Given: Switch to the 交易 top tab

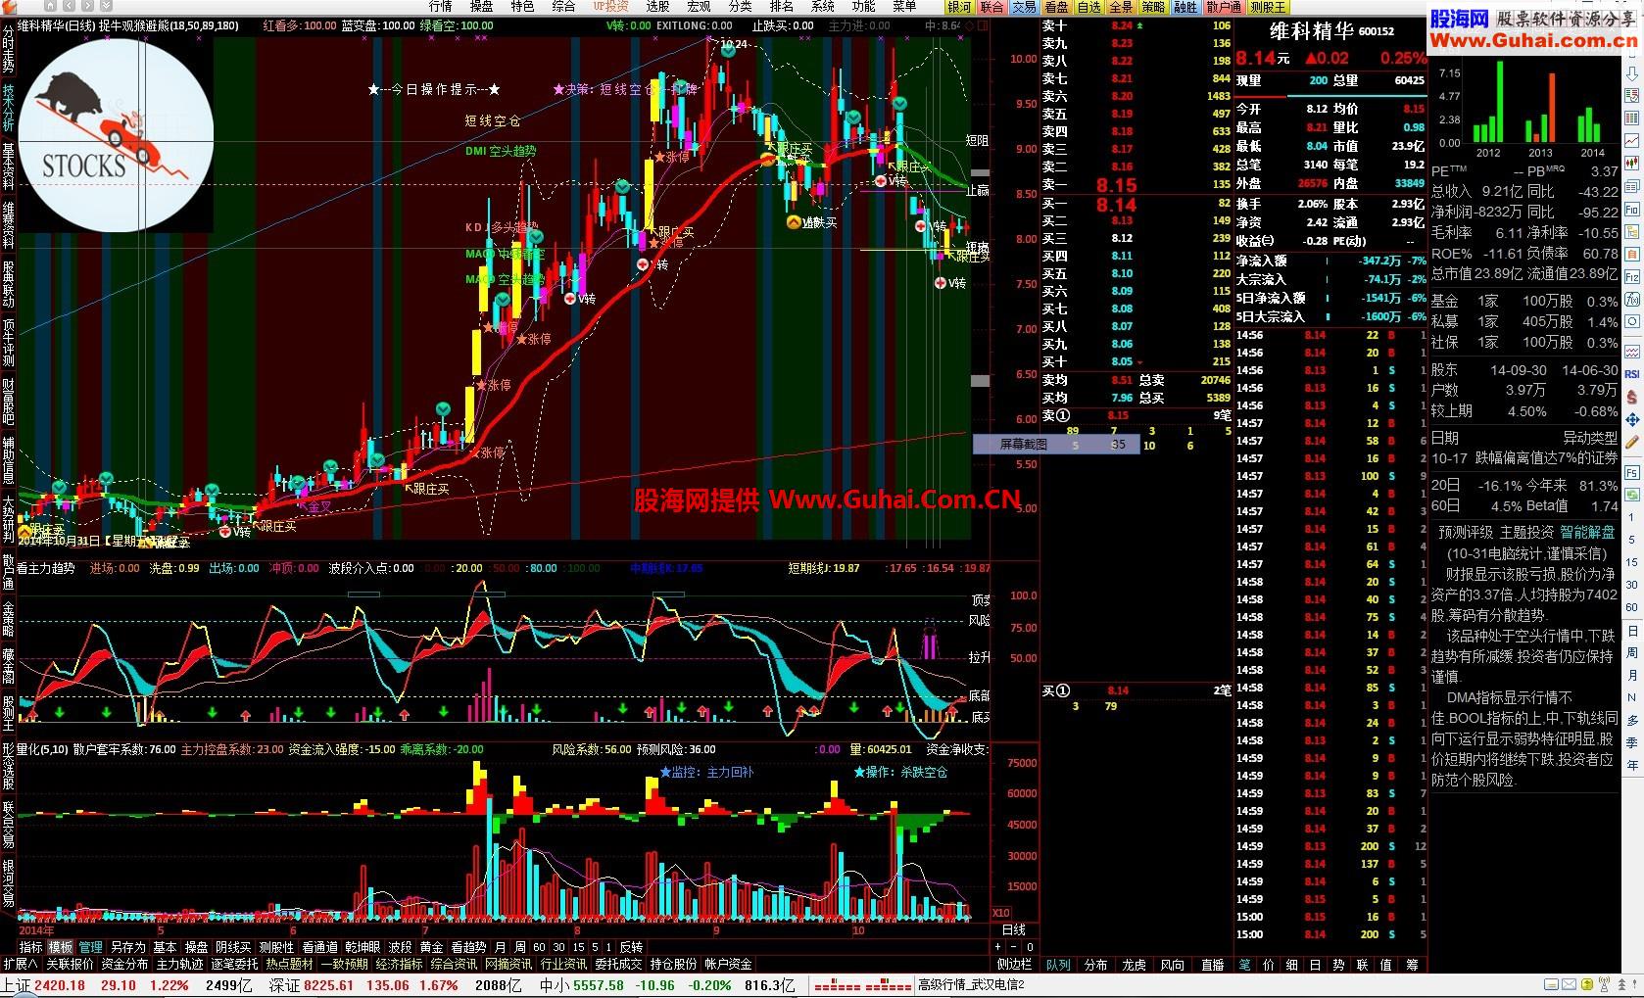Looking at the screenshot, I should click(1024, 7).
